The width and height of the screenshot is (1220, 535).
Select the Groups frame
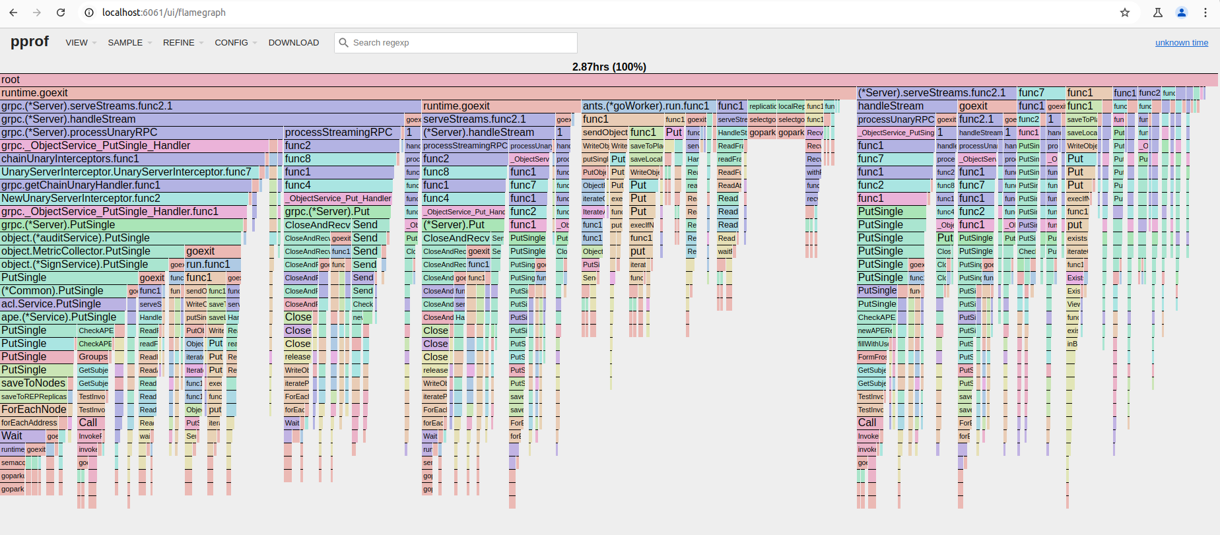point(93,357)
